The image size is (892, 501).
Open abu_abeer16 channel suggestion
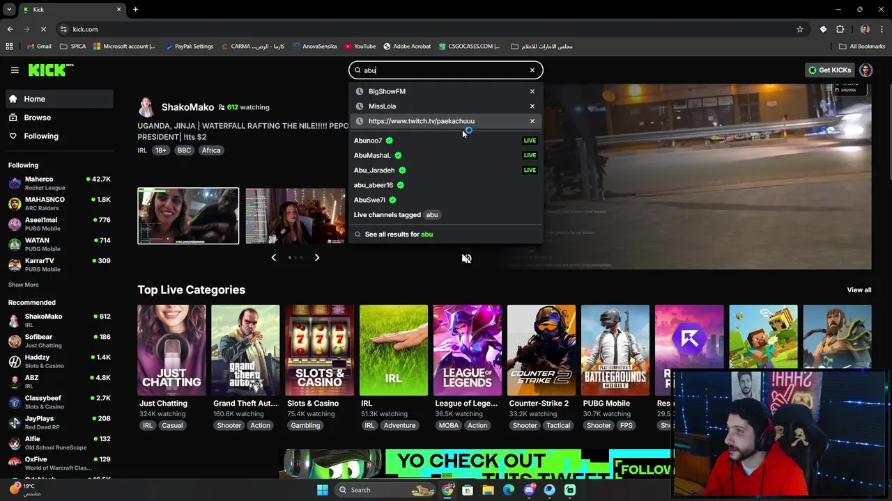click(x=445, y=185)
